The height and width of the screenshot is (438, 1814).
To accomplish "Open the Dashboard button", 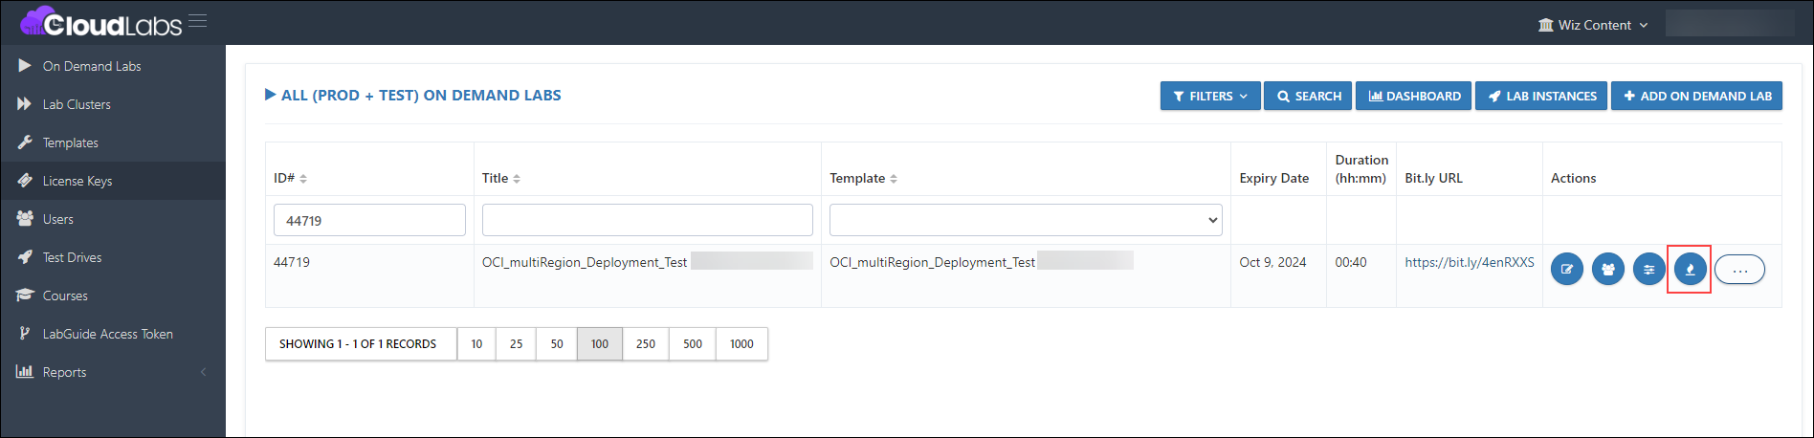I will tap(1413, 96).
